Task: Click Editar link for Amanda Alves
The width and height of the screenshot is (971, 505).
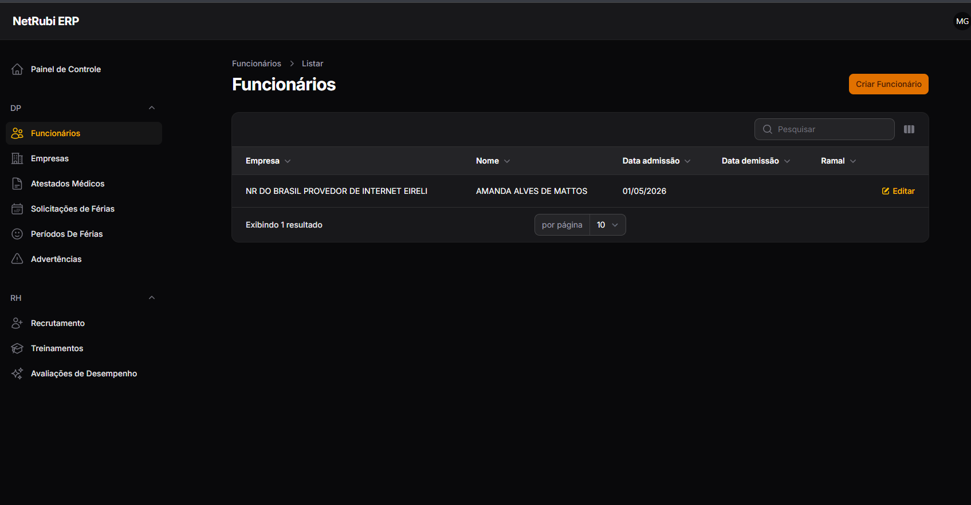Action: [x=898, y=191]
